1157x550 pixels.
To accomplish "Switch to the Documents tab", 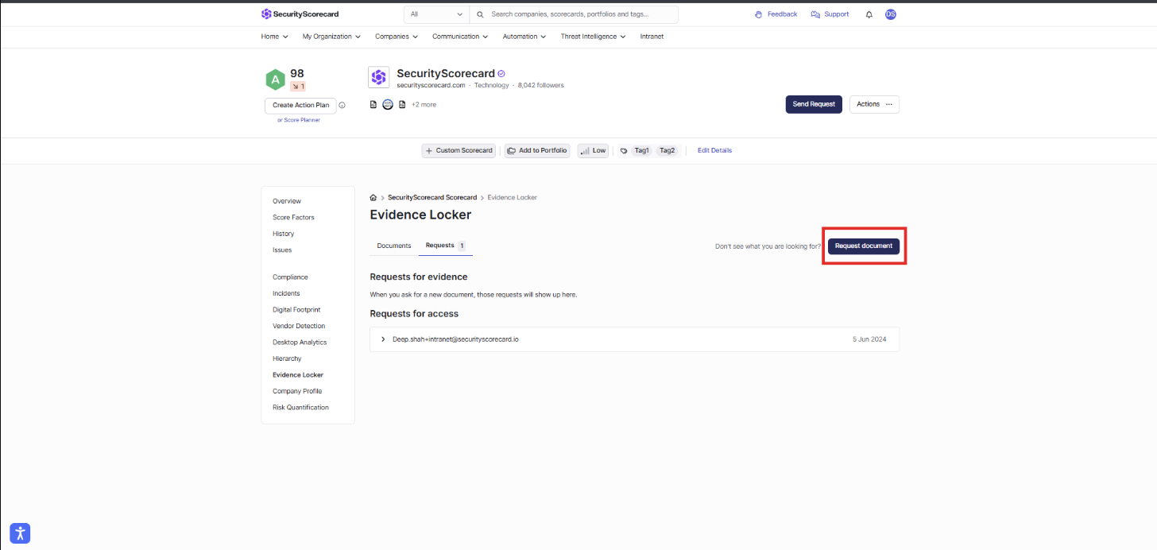I will pyautogui.click(x=394, y=246).
